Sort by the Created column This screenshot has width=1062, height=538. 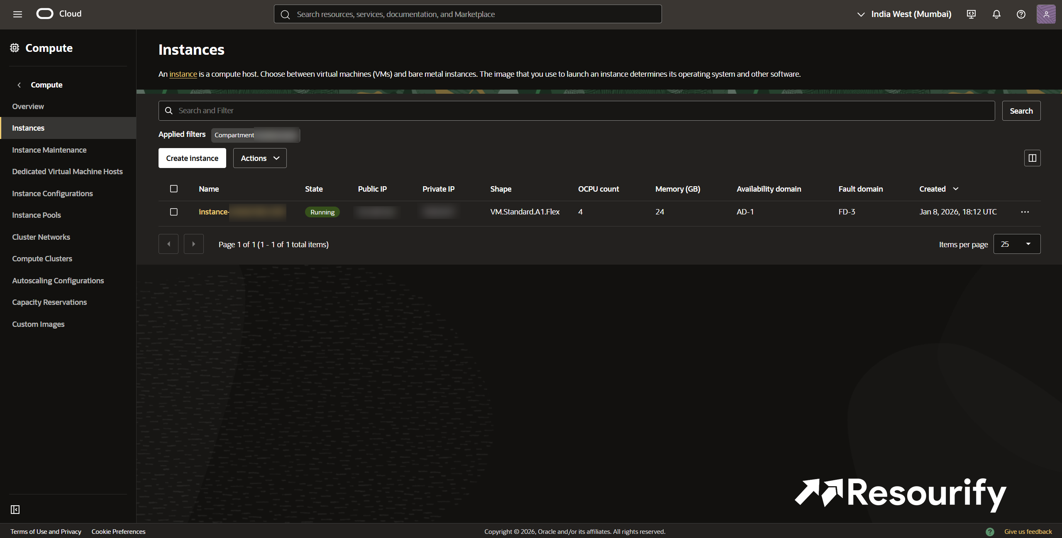pyautogui.click(x=939, y=189)
